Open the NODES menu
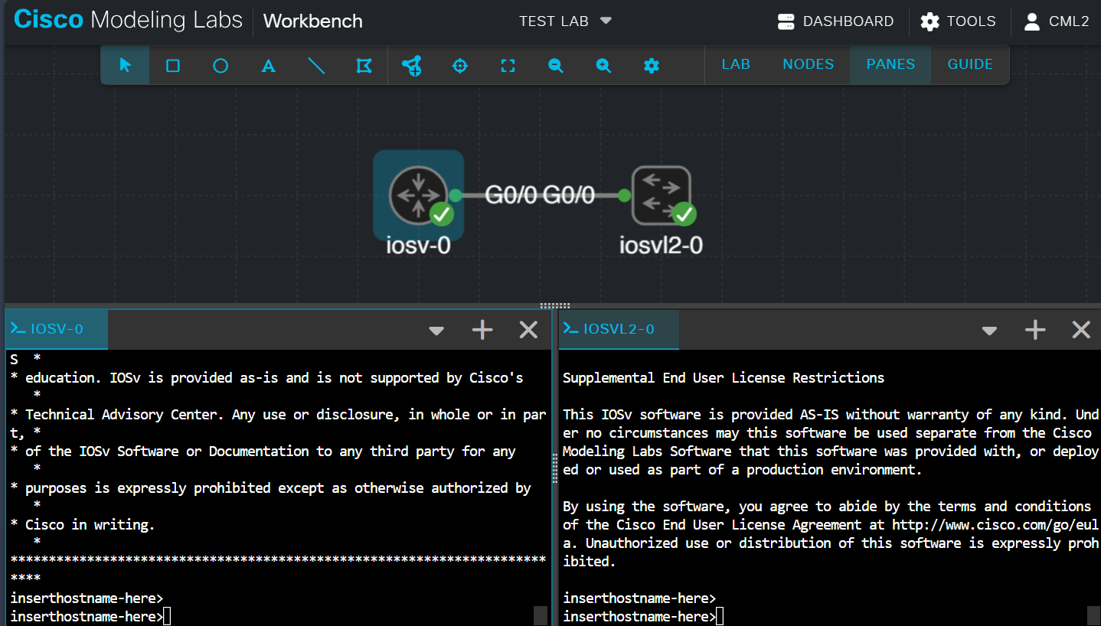The image size is (1101, 626). coord(808,64)
